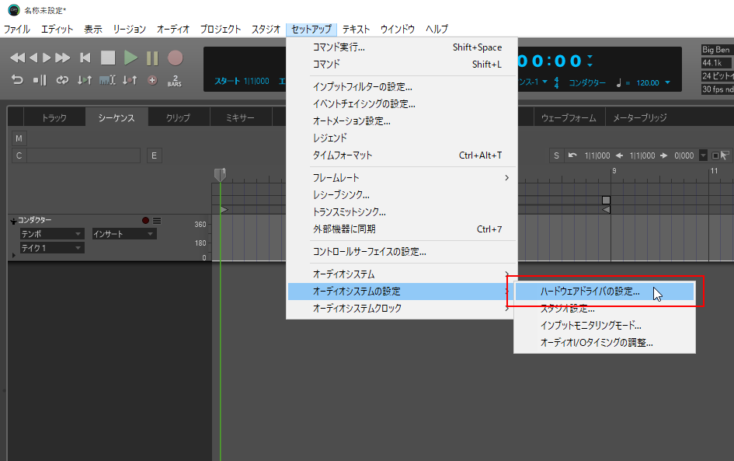
Task: Open the track menu icon on the Conductor track
Action: [x=157, y=220]
